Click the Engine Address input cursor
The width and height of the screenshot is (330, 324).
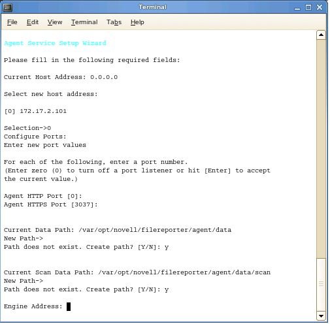click(69, 306)
